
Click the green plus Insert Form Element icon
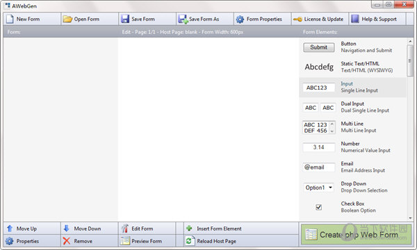[x=189, y=228]
